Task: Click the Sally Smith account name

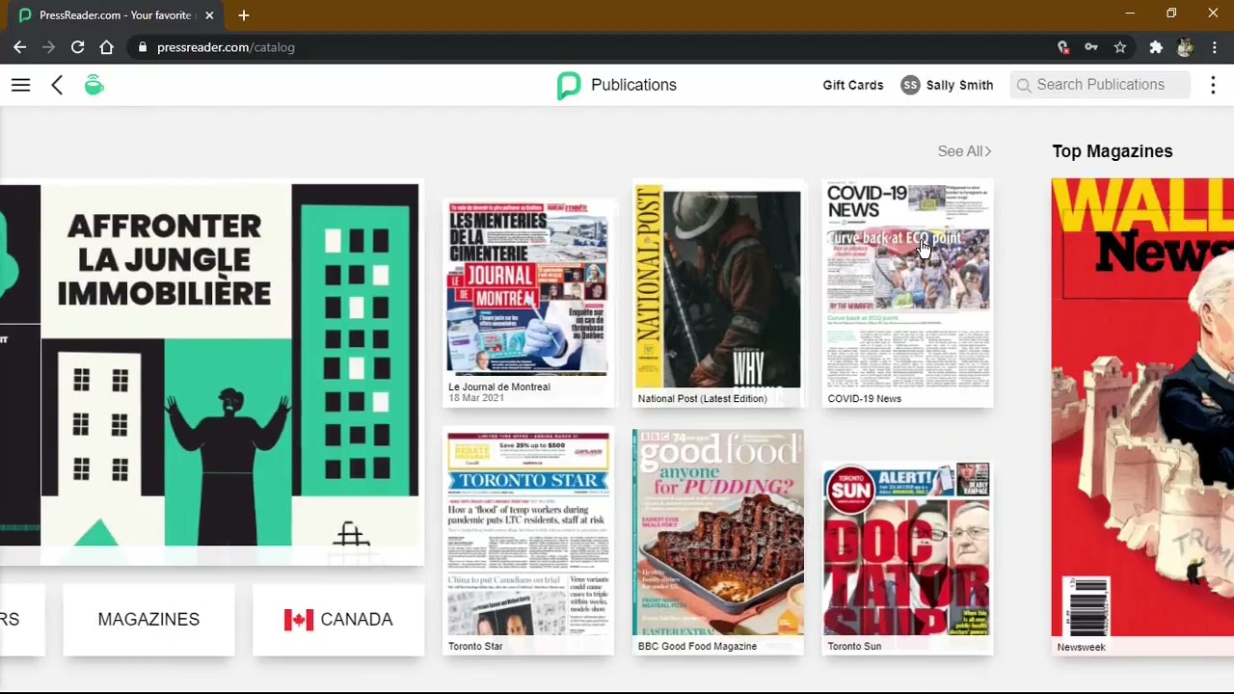Action: coord(959,85)
